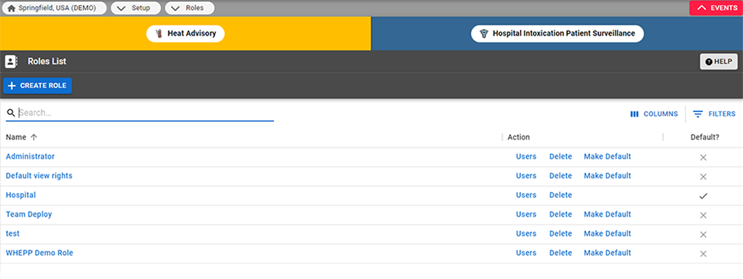Open Hospital Intoxication Patient Surveillance event
This screenshot has height=279, width=743.
tap(557, 34)
